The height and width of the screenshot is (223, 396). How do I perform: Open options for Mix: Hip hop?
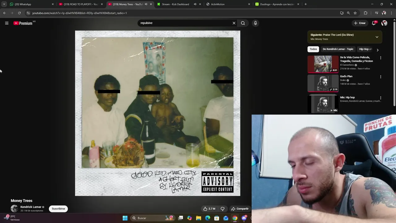point(381,98)
